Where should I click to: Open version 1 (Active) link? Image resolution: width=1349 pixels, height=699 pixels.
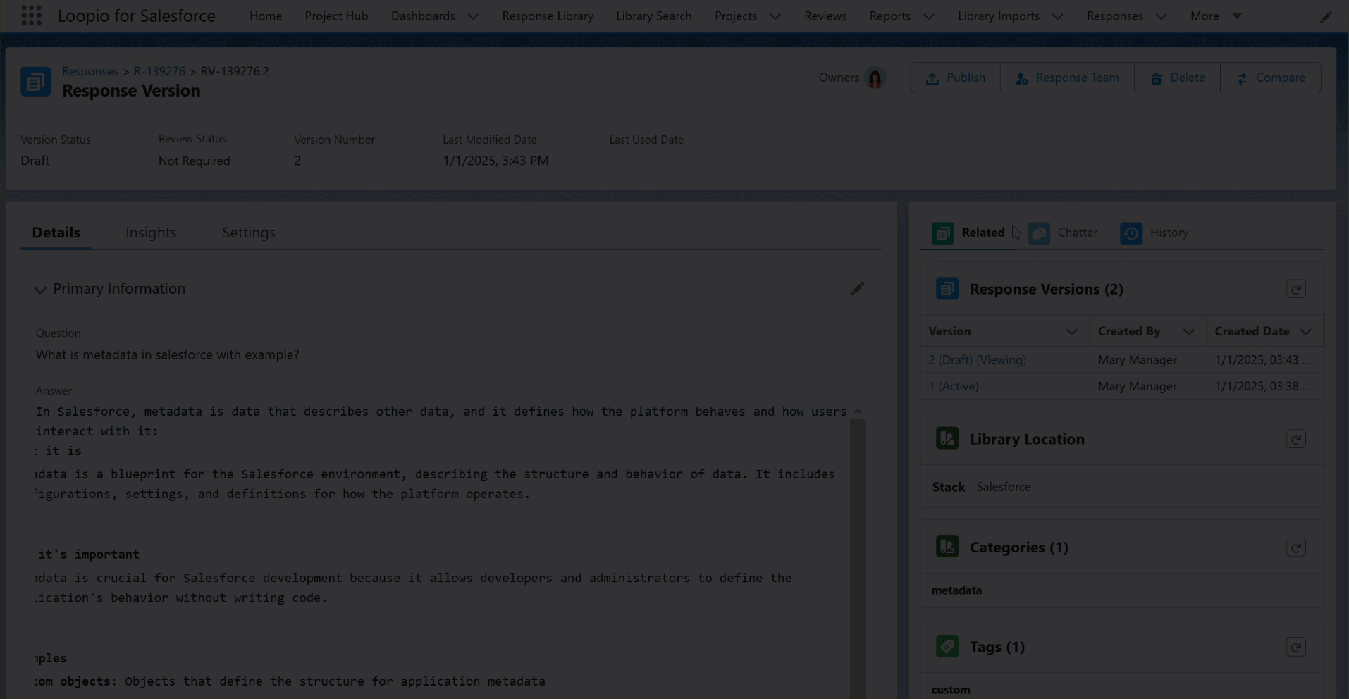(953, 386)
